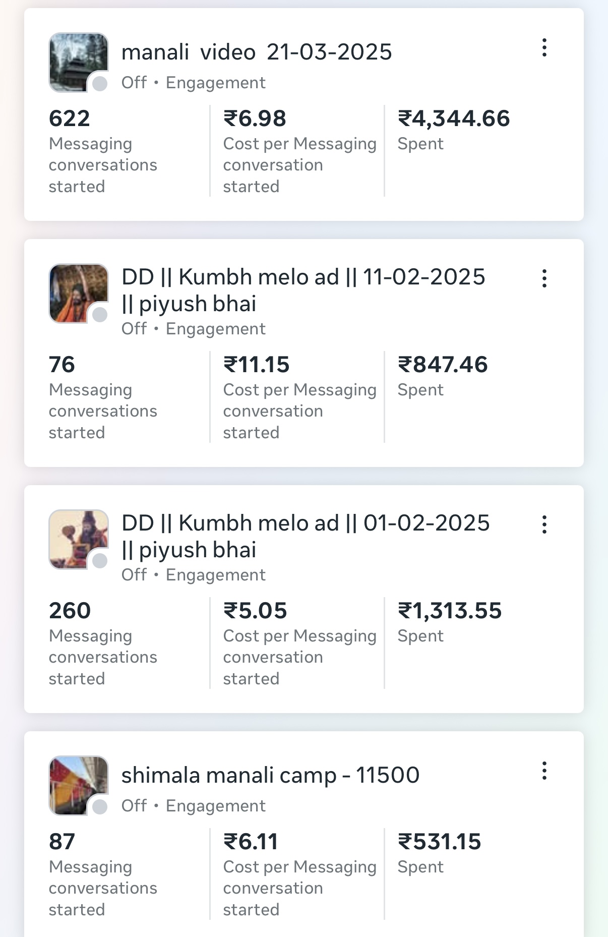Open the manali video 21-03-2025 campaign title

[257, 52]
